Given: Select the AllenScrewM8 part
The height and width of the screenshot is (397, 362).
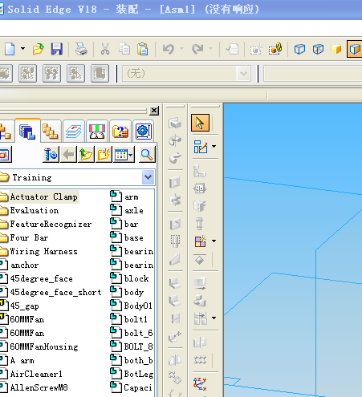Looking at the screenshot, I should tap(39, 388).
